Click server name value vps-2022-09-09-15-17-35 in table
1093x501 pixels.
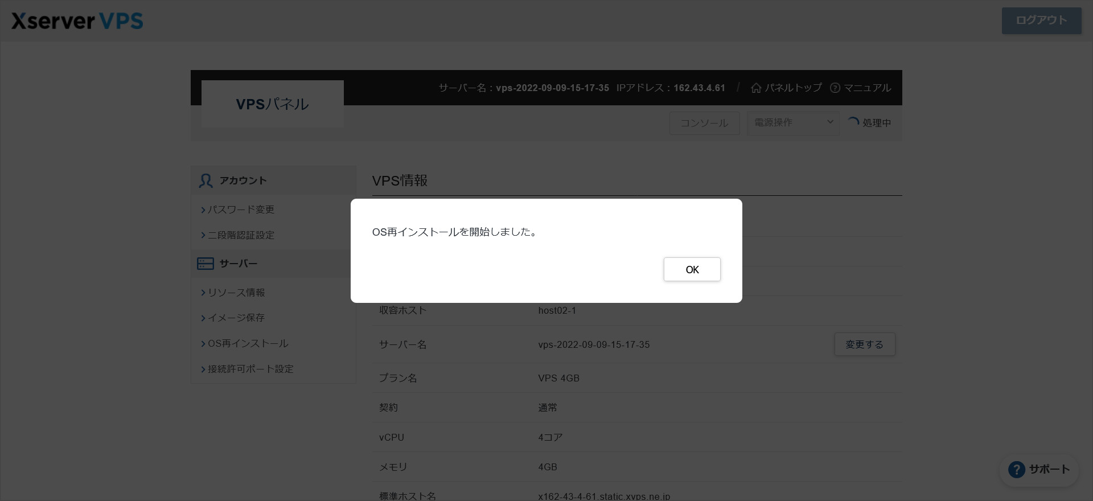594,344
